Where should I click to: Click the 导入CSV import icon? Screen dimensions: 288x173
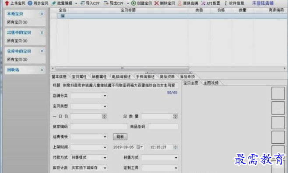[82, 3]
